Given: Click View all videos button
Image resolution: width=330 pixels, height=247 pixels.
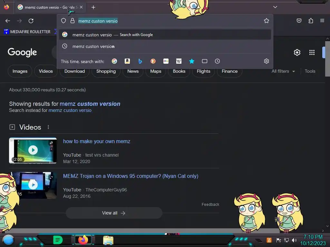Looking at the screenshot, I should click(x=114, y=213).
